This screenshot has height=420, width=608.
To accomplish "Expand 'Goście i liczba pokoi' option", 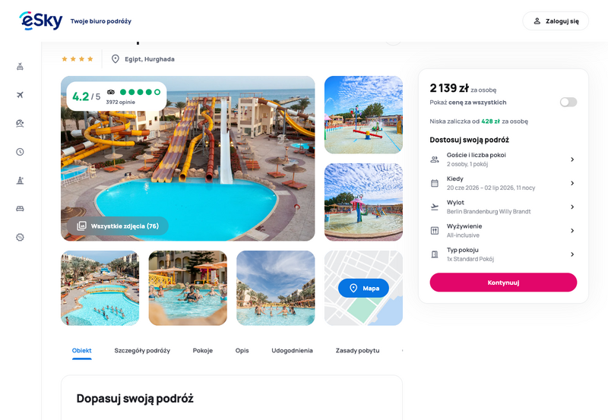I will click(503, 159).
